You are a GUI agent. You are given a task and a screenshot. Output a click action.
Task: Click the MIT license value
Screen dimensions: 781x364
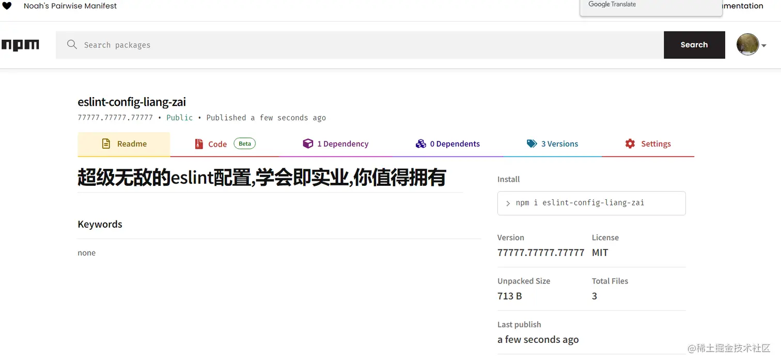(x=600, y=252)
